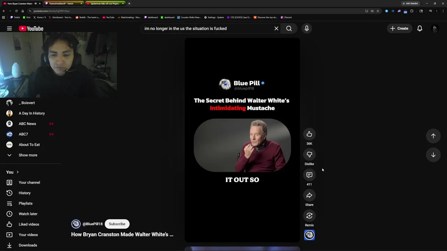Go to YouTube home via logo
Viewport: 447px width, 251px height.
pyautogui.click(x=31, y=29)
